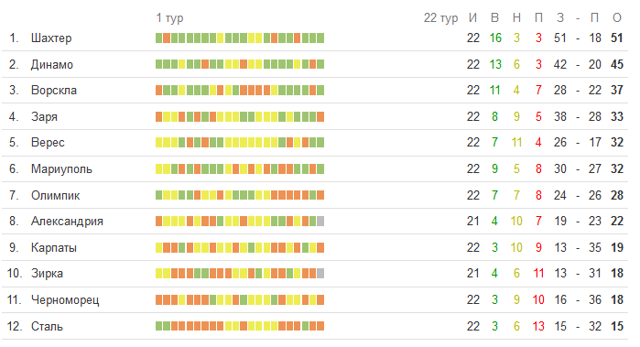The image size is (640, 347).
Task: Sort by the И games played header
Action: pyautogui.click(x=472, y=17)
